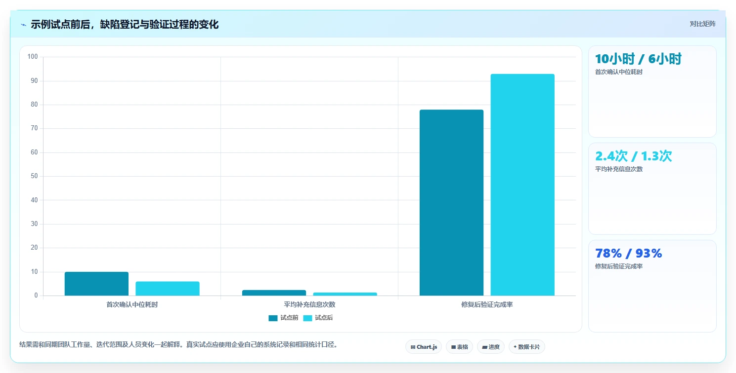The height and width of the screenshot is (373, 736).
Task: Click the 试点后 bar for 平均补充信息次数
Action: point(345,294)
